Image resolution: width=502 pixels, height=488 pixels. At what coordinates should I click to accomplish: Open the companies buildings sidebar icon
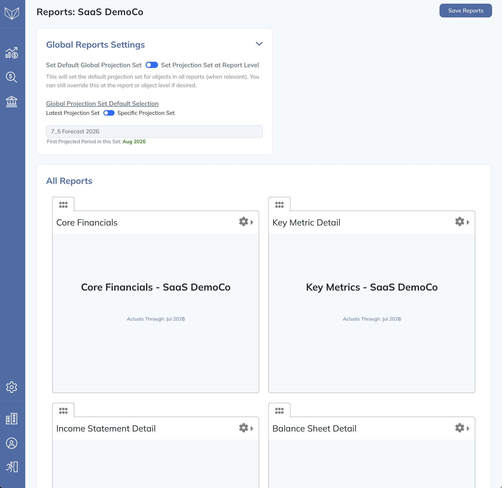pos(12,419)
